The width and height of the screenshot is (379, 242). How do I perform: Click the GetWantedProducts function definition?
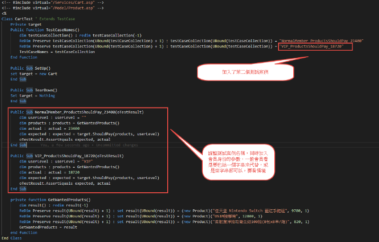point(64,199)
